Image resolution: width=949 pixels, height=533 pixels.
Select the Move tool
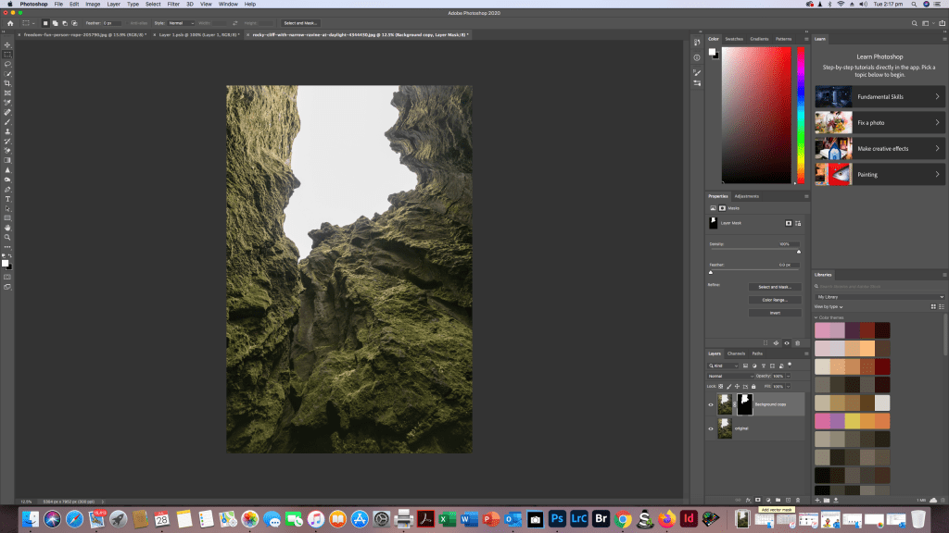7,44
